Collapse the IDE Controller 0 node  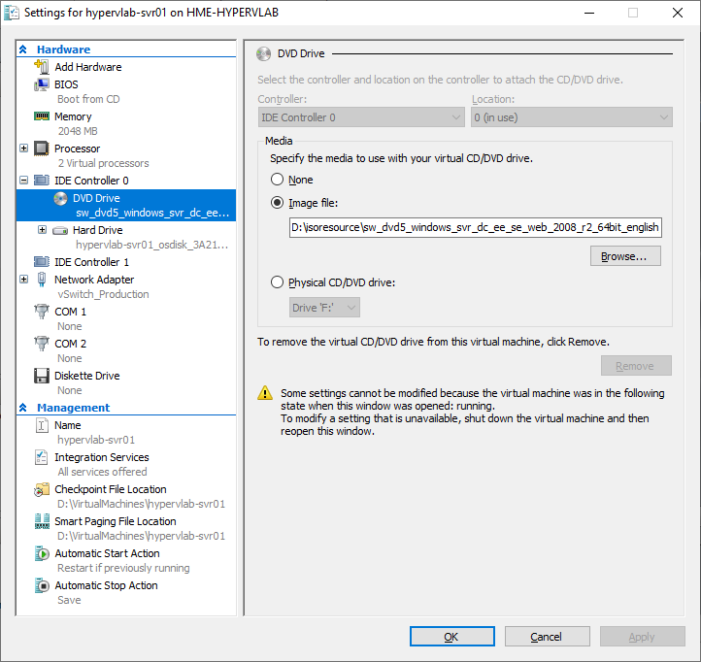pyautogui.click(x=23, y=181)
